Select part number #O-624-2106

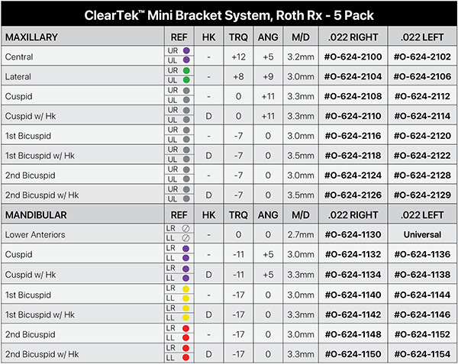422,76
